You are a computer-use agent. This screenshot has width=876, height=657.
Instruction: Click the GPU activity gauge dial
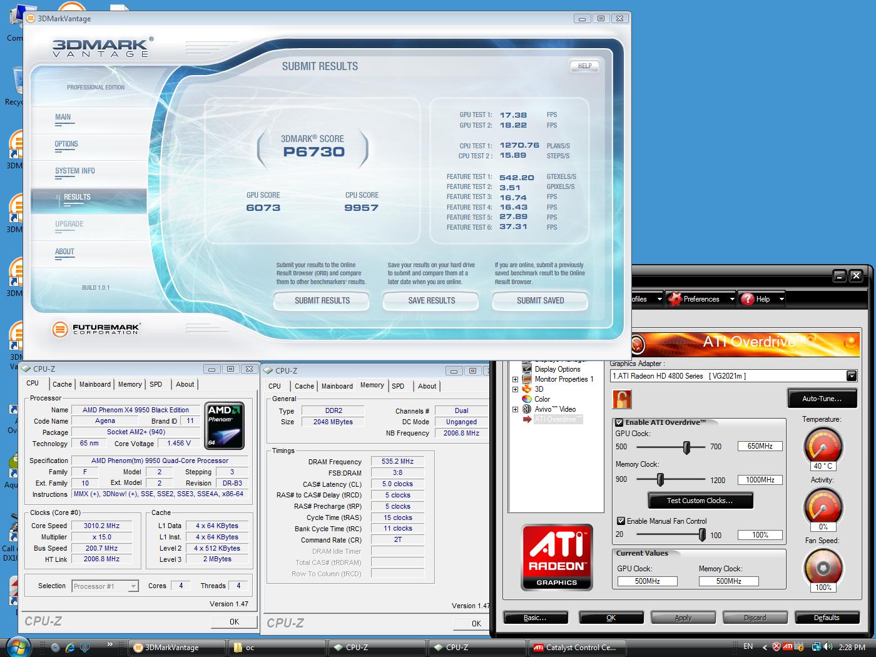coord(823,506)
